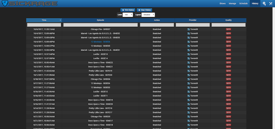This screenshot has height=129, width=275.
Task: Click Torrent9 icon in 12 Monkeys S03E04 row
Action: [188, 83]
